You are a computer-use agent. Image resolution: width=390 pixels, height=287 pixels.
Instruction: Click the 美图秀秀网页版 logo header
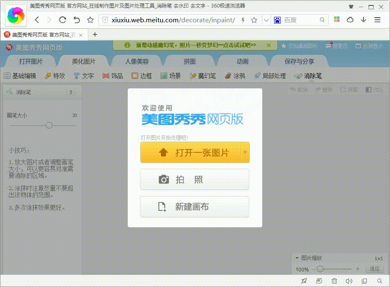click(34, 47)
